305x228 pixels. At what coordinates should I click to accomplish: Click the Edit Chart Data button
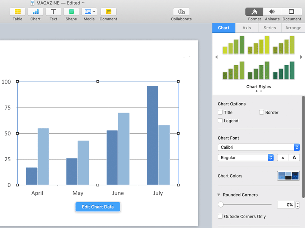click(98, 207)
